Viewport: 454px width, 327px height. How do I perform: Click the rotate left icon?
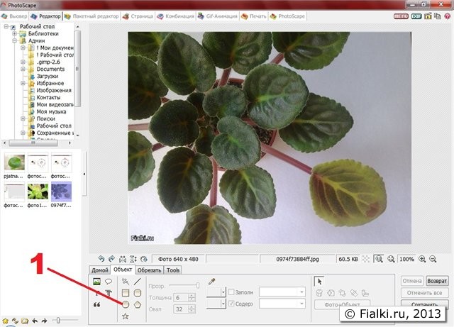coord(101,260)
